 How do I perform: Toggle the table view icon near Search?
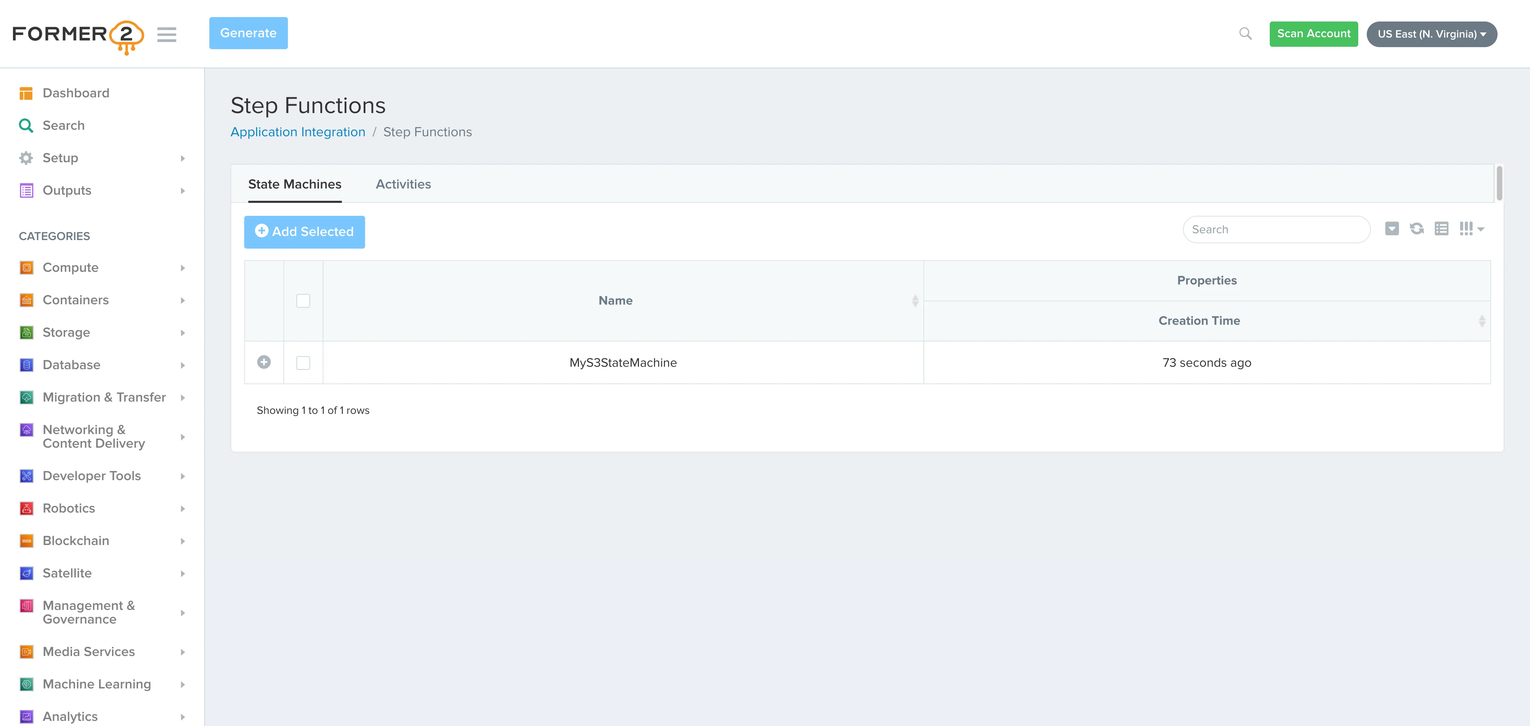1442,229
